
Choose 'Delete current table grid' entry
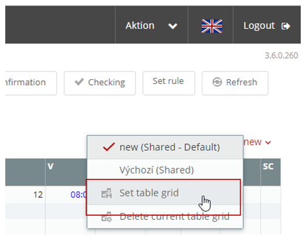click(x=165, y=216)
